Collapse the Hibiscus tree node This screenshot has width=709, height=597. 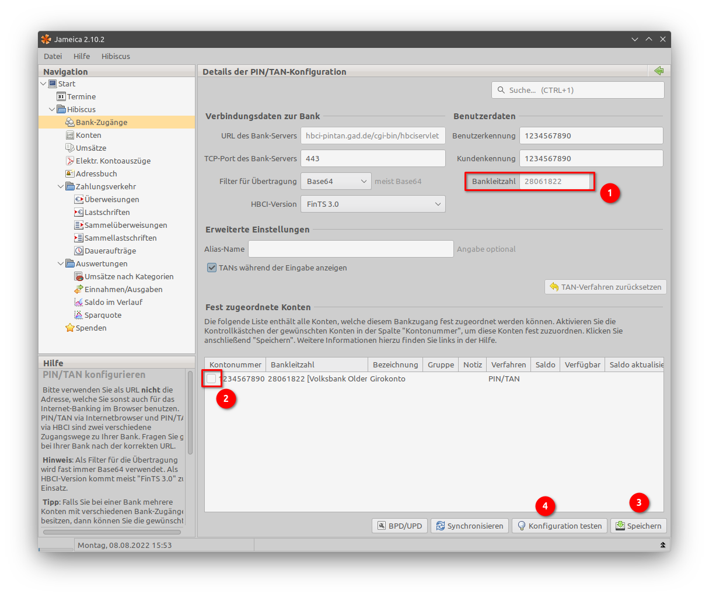point(52,109)
